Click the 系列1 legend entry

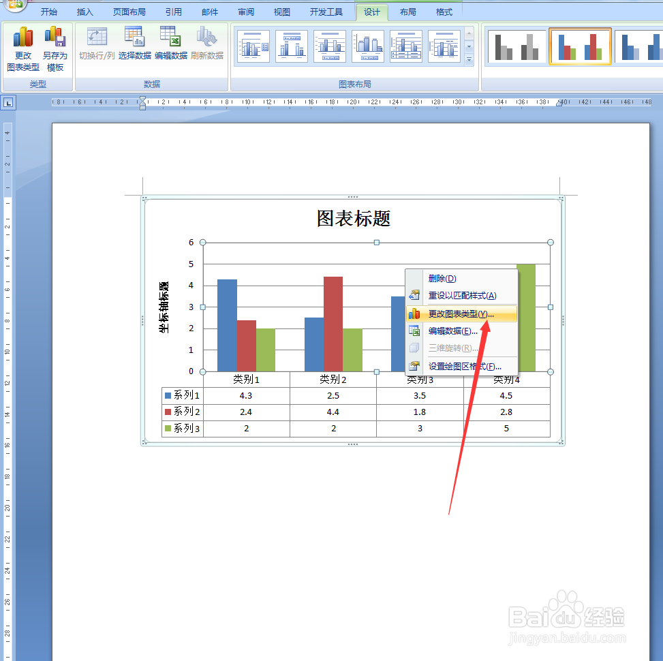tap(182, 395)
